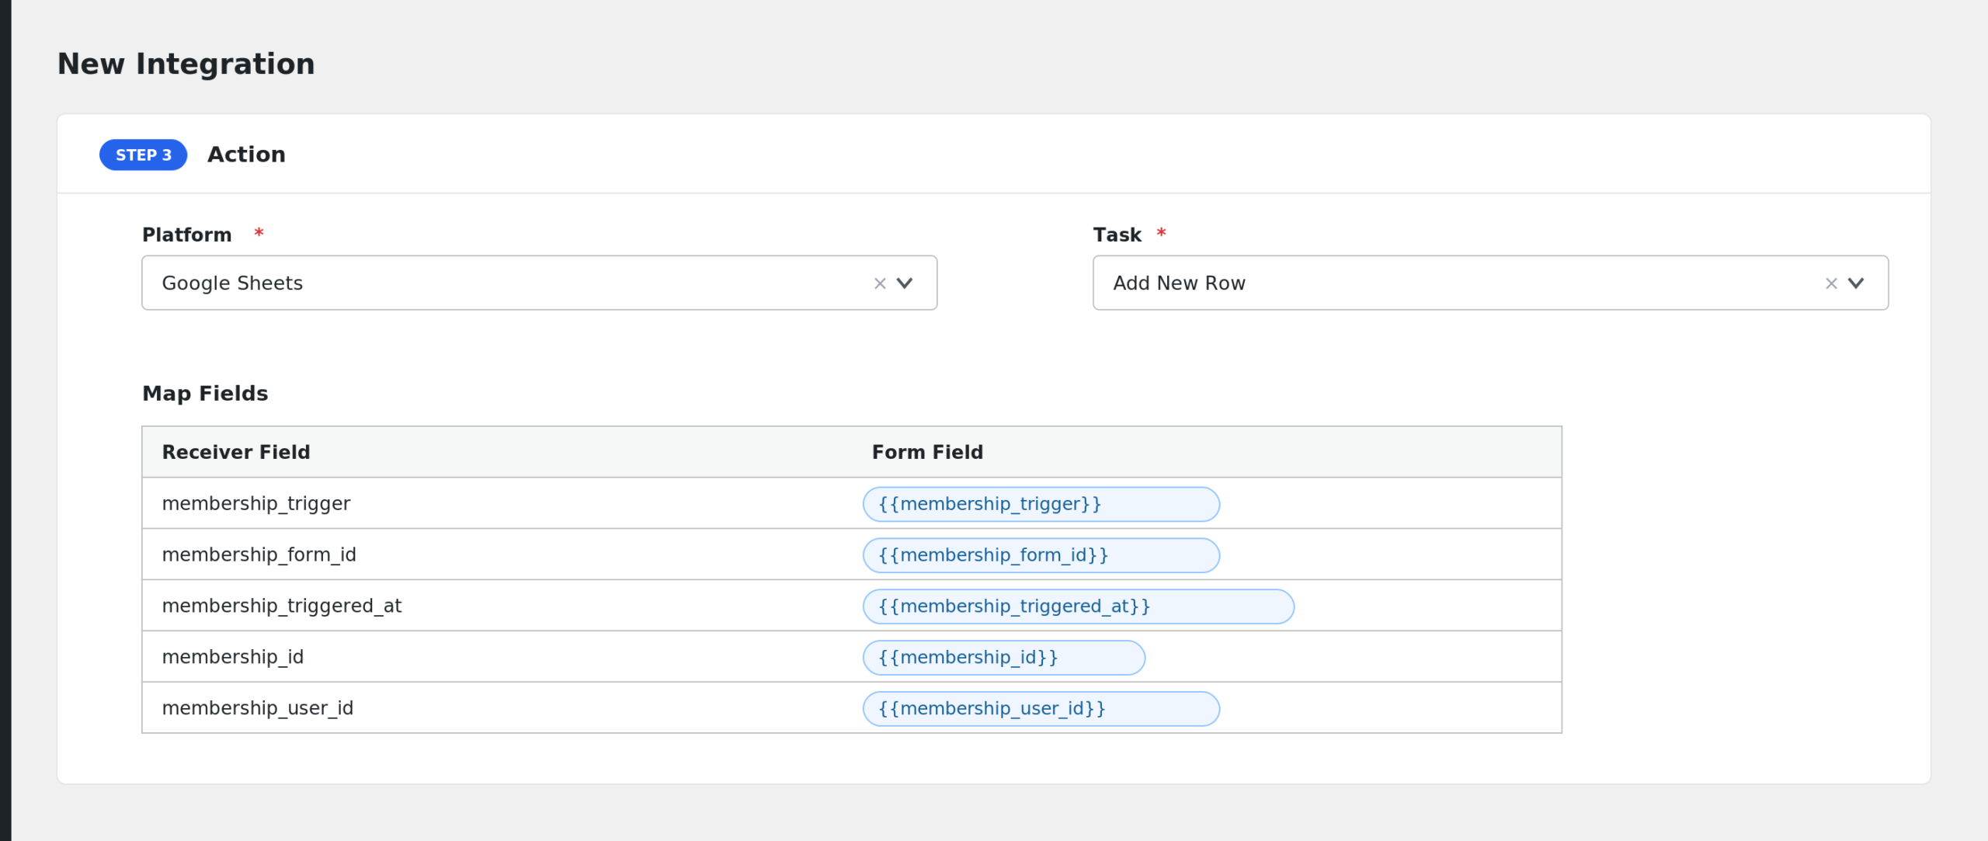Select the membership_user_id receiver field text
Viewport: 1988px width, 841px height.
click(x=258, y=709)
